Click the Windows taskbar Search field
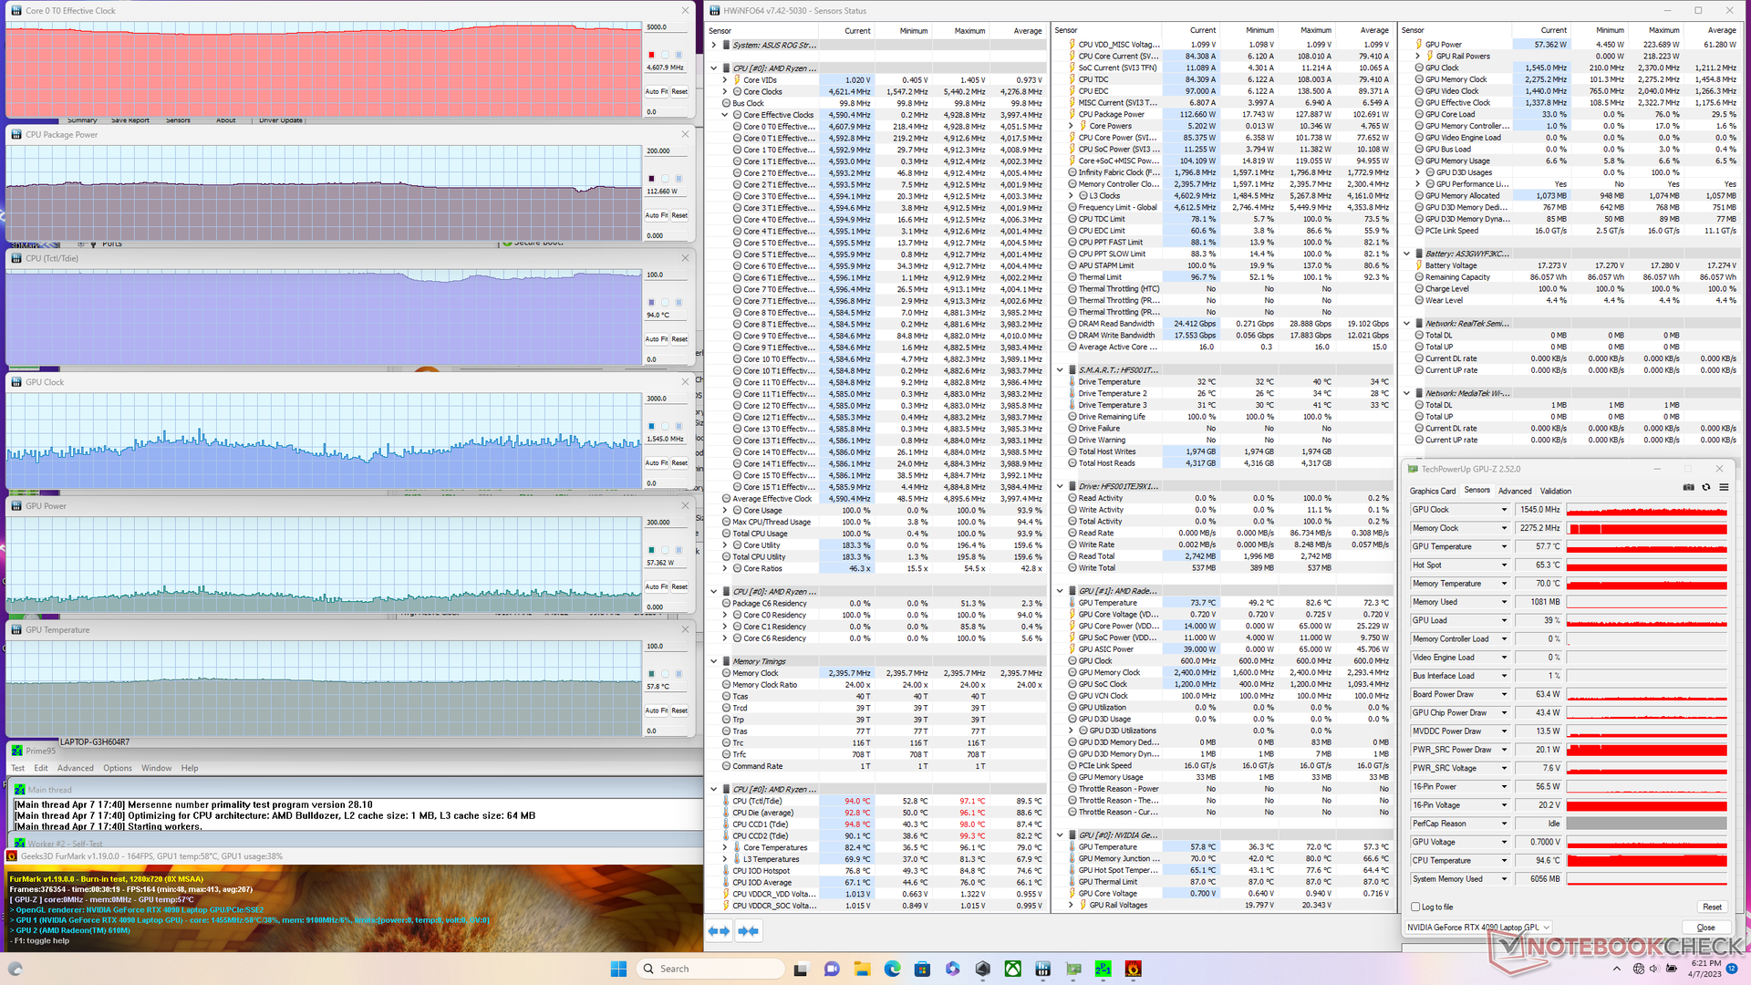This screenshot has height=985, width=1751. (711, 969)
